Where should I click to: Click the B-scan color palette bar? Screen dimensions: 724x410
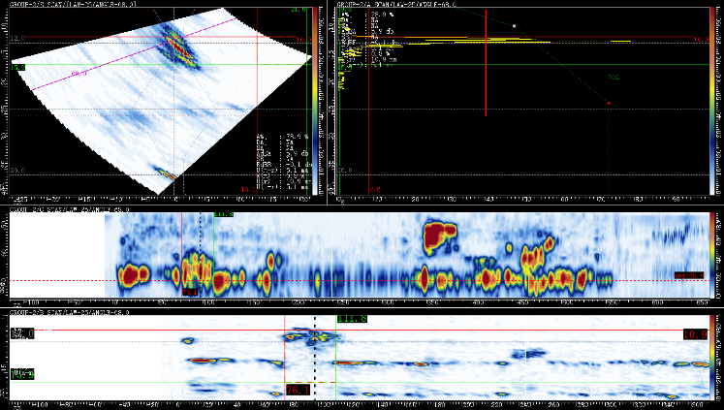tap(712, 358)
